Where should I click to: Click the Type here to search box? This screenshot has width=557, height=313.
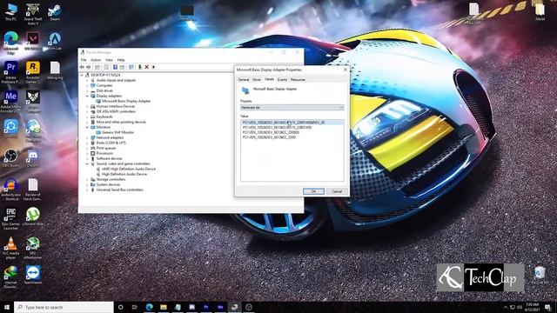[64, 307]
